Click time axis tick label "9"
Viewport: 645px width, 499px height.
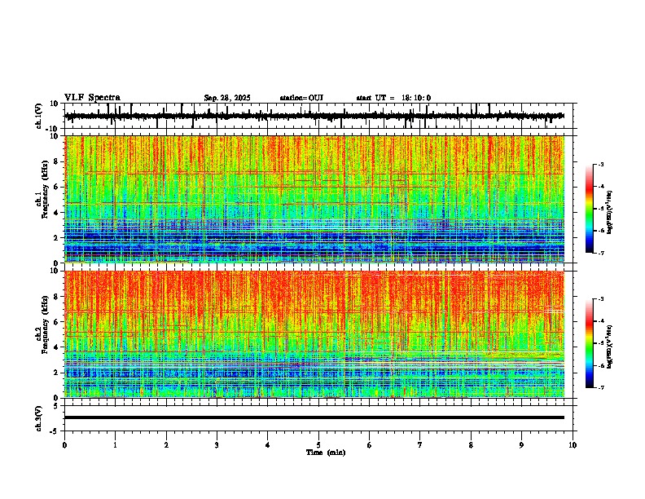(521, 445)
